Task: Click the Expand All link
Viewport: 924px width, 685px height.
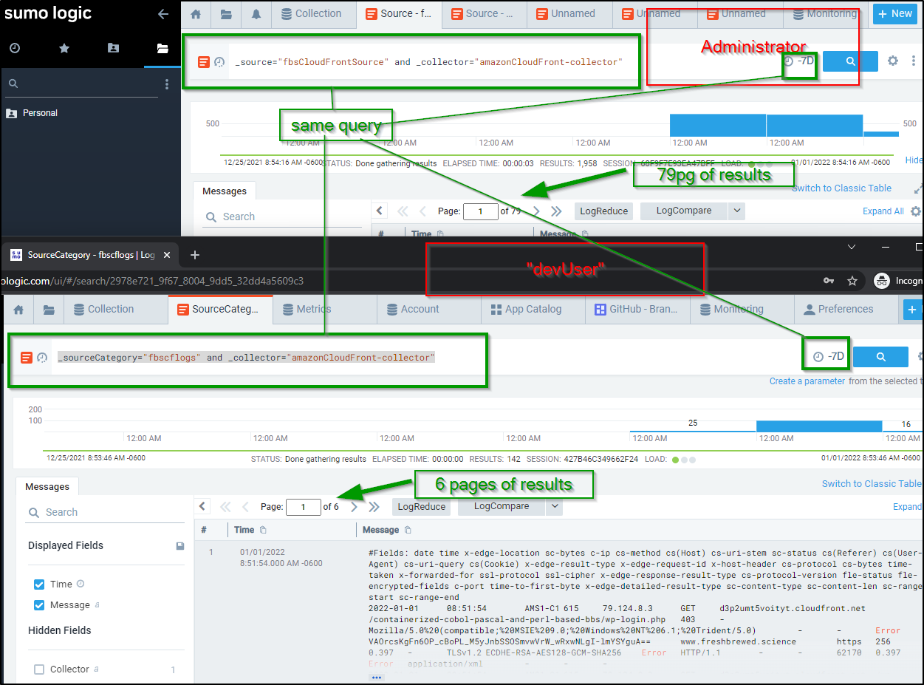Action: tap(883, 211)
